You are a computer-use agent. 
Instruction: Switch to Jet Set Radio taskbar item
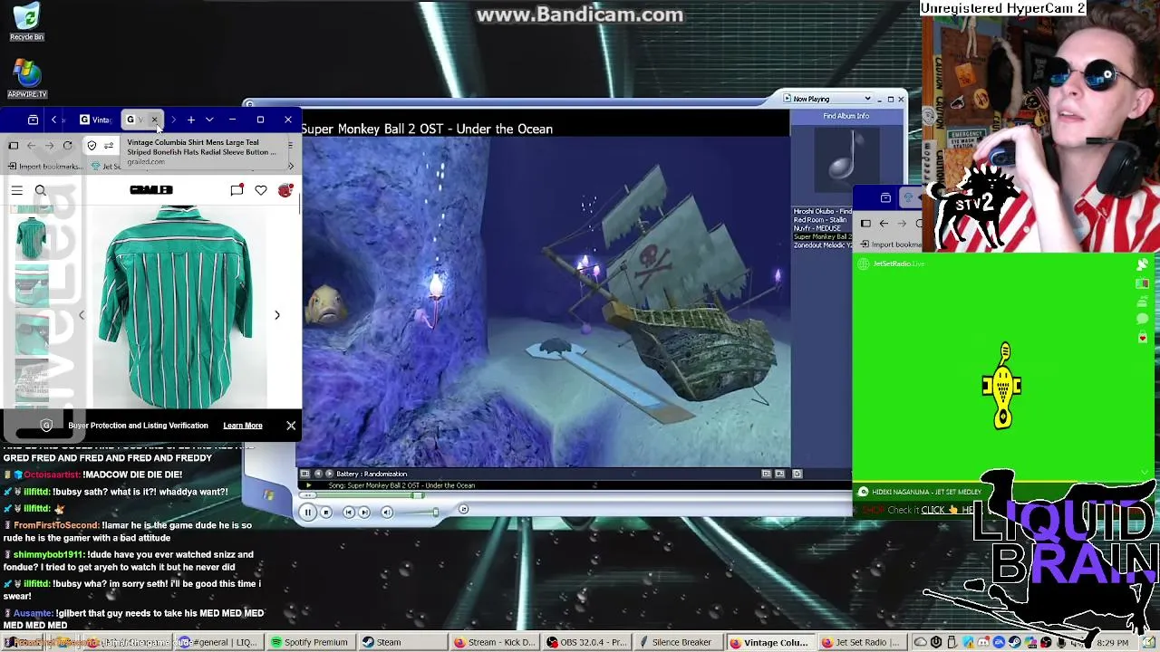click(x=861, y=643)
